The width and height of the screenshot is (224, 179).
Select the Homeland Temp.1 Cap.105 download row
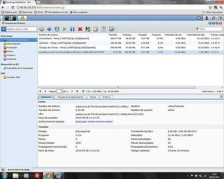(131, 38)
